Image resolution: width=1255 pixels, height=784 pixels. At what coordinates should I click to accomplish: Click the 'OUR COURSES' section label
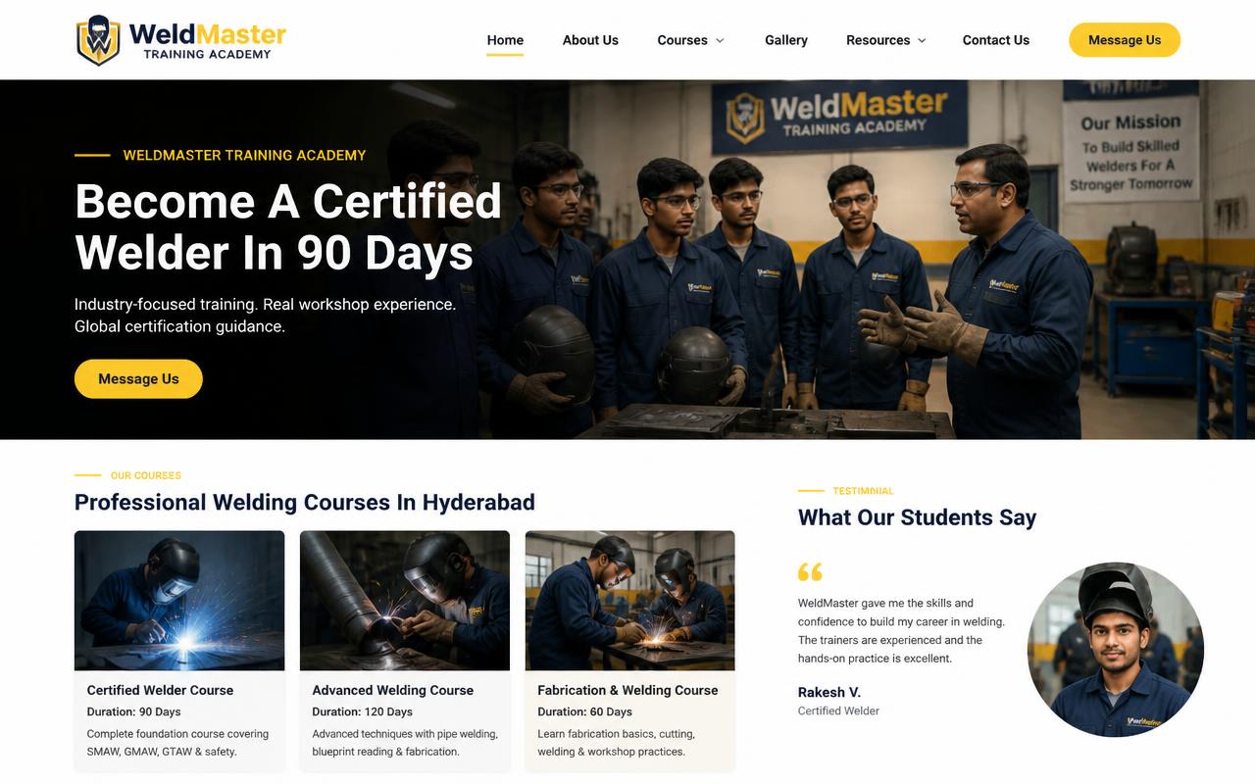[146, 475]
